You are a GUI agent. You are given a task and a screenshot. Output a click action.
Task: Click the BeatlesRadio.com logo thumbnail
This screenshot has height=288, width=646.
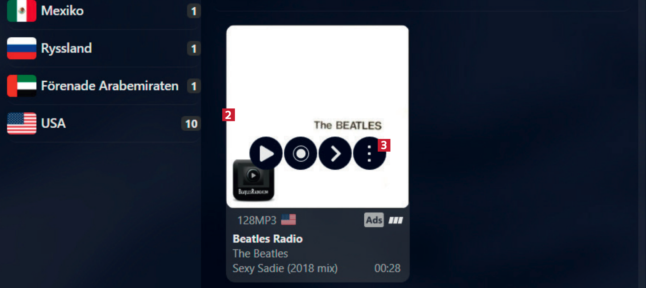click(x=253, y=180)
